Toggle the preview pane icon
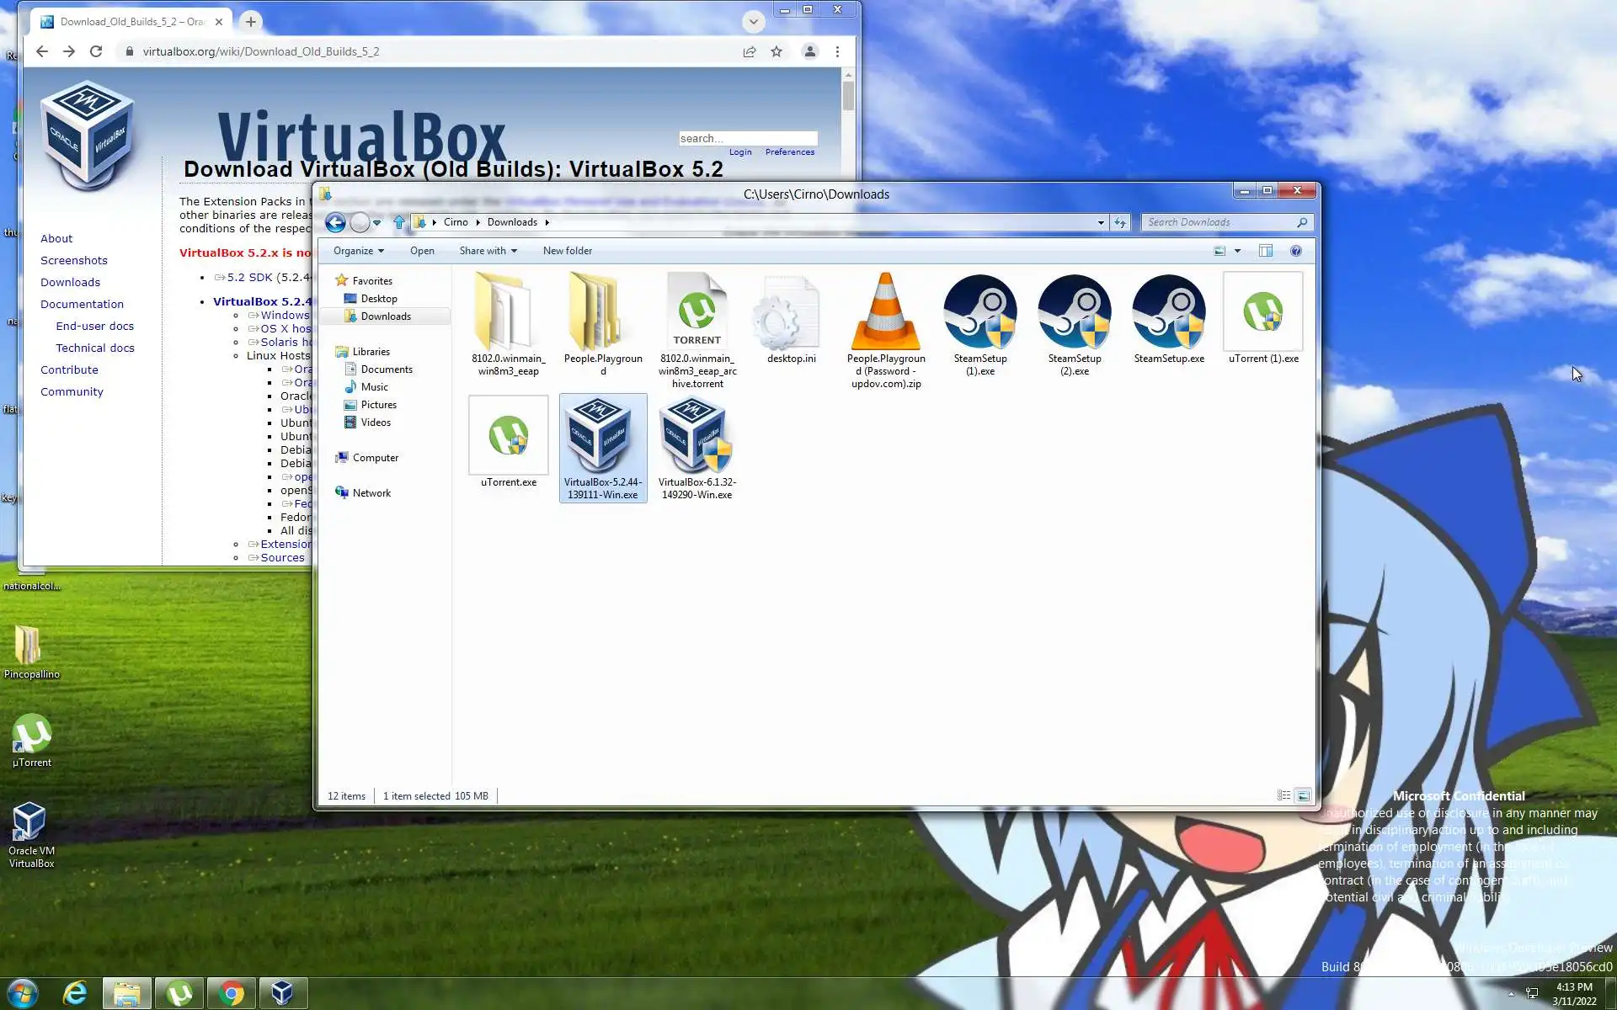The width and height of the screenshot is (1617, 1010). [1265, 251]
